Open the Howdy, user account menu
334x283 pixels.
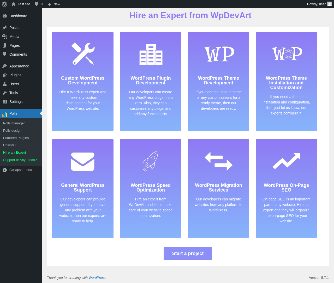[316, 4]
